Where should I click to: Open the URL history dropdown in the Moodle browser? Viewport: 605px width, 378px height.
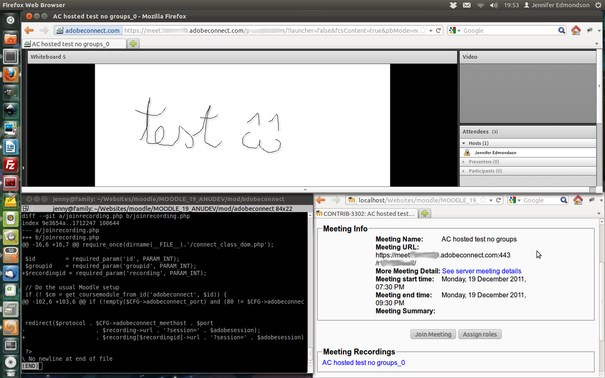491,200
